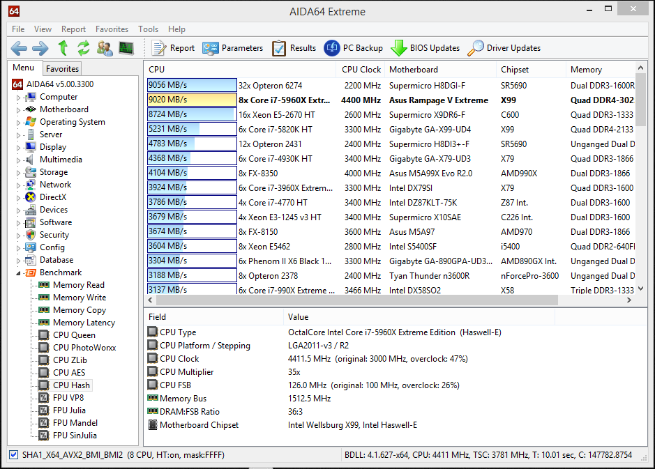Expand the Operating System tree node
This screenshot has height=469, width=655.
coord(18,123)
